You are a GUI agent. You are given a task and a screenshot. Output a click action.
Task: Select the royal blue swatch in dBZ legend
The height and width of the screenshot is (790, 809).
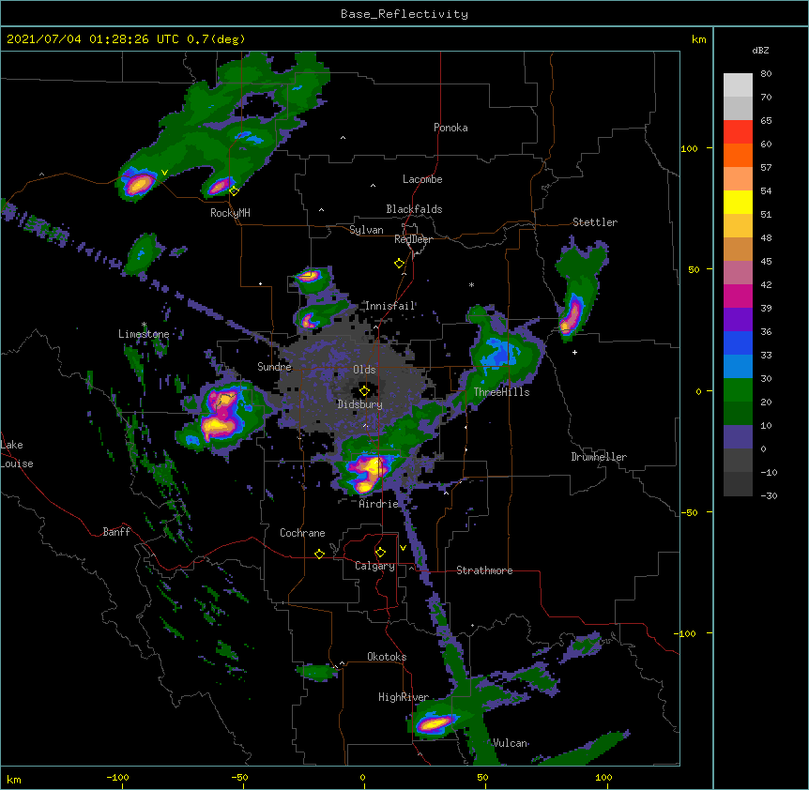pyautogui.click(x=738, y=342)
